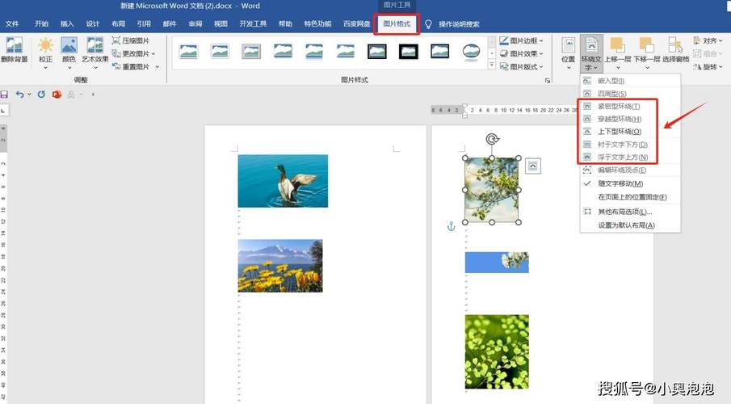Screen dimensions: 731x404
Task: Click the tab selector at ruler corner
Action: point(4,110)
